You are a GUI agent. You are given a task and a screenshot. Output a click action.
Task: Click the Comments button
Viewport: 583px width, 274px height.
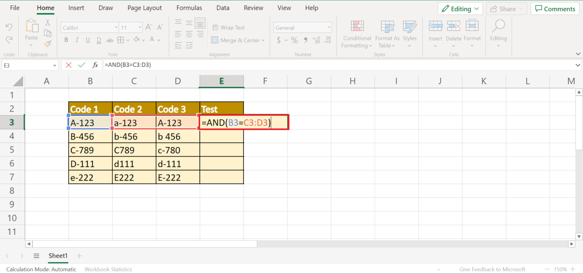click(555, 9)
